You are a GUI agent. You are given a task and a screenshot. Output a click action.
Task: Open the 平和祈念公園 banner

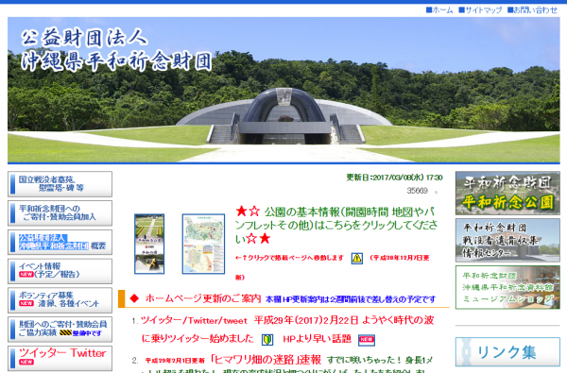point(507,193)
